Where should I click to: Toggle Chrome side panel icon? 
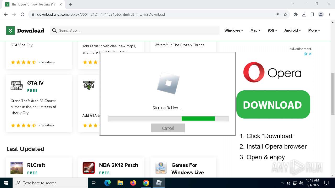tap(312, 14)
